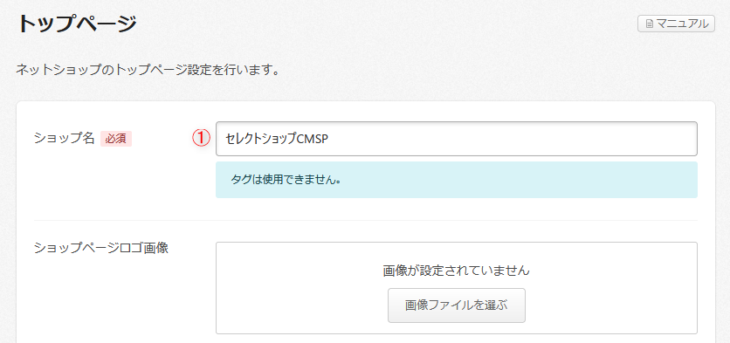Click the blue タグは使用できません notice box
This screenshot has width=730, height=343.
[456, 180]
